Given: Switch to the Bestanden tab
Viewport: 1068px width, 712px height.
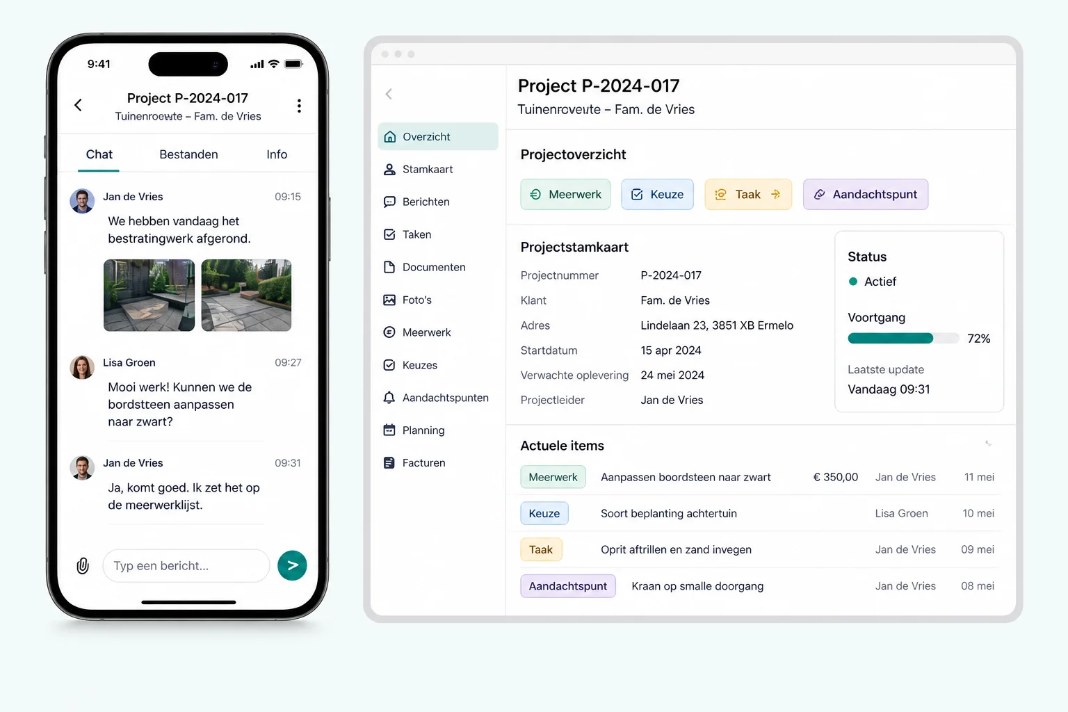Looking at the screenshot, I should pos(188,154).
